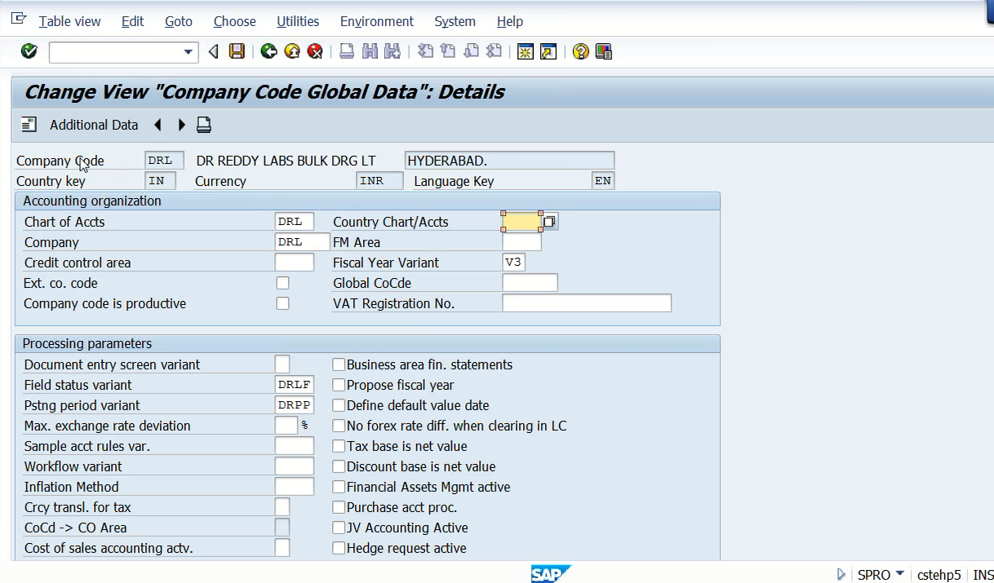This screenshot has width=994, height=583.
Task: Open the System menu
Action: (455, 21)
